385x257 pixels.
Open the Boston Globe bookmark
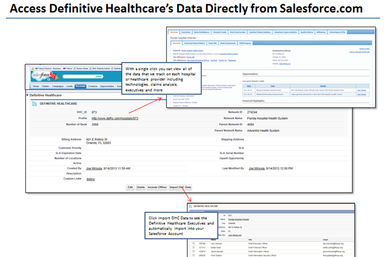tap(81, 68)
